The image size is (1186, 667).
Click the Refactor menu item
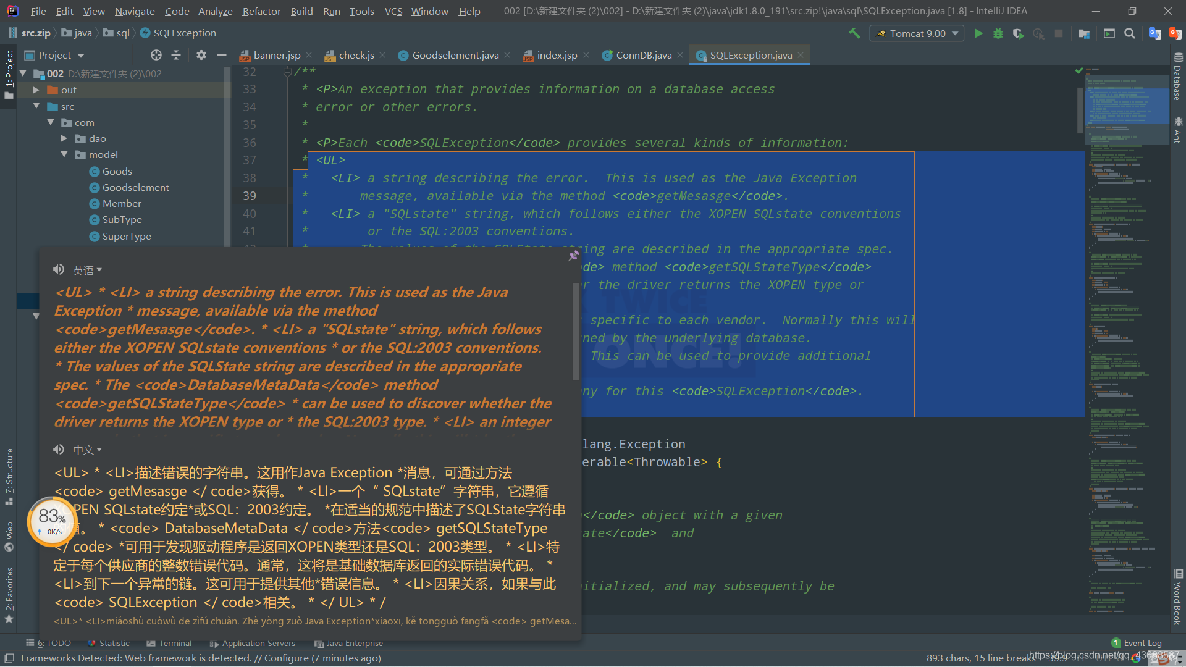261,10
